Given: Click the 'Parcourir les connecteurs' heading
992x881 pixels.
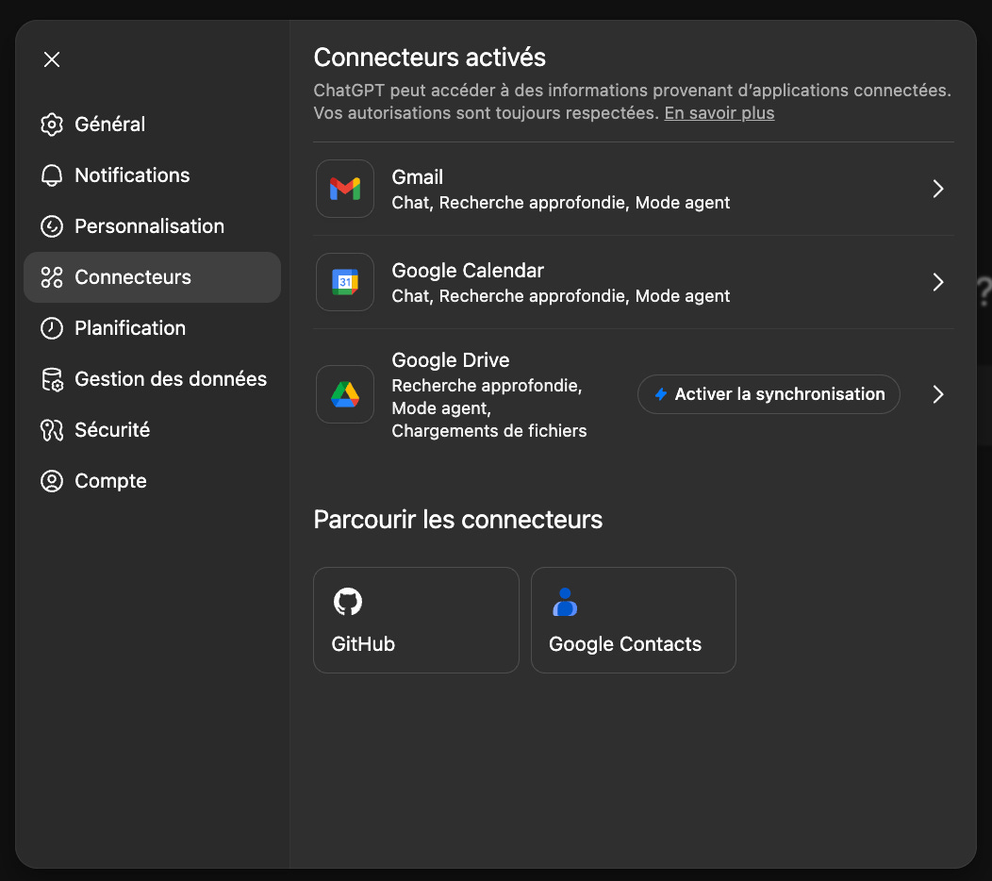Looking at the screenshot, I should pos(458,520).
